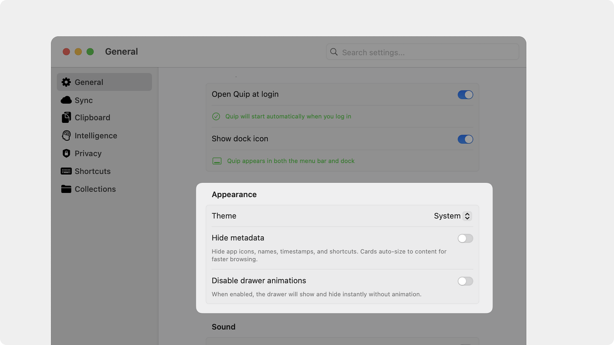Click the General window title text
614x345 pixels.
(x=121, y=51)
